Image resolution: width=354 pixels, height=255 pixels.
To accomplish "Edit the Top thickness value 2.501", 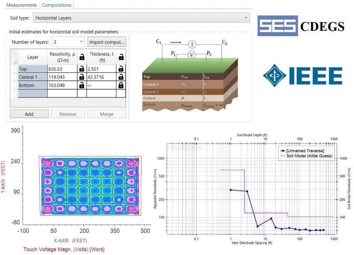I will click(101, 69).
